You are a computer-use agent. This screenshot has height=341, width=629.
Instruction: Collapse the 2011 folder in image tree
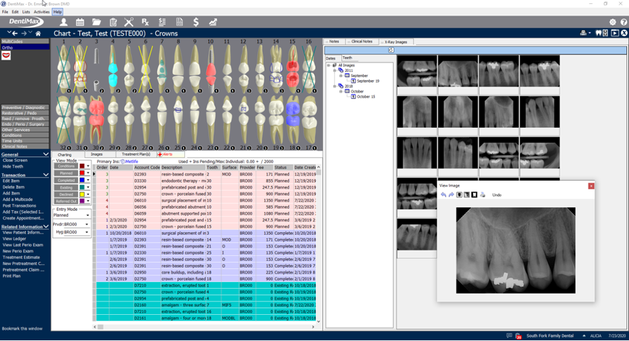pyautogui.click(x=335, y=70)
